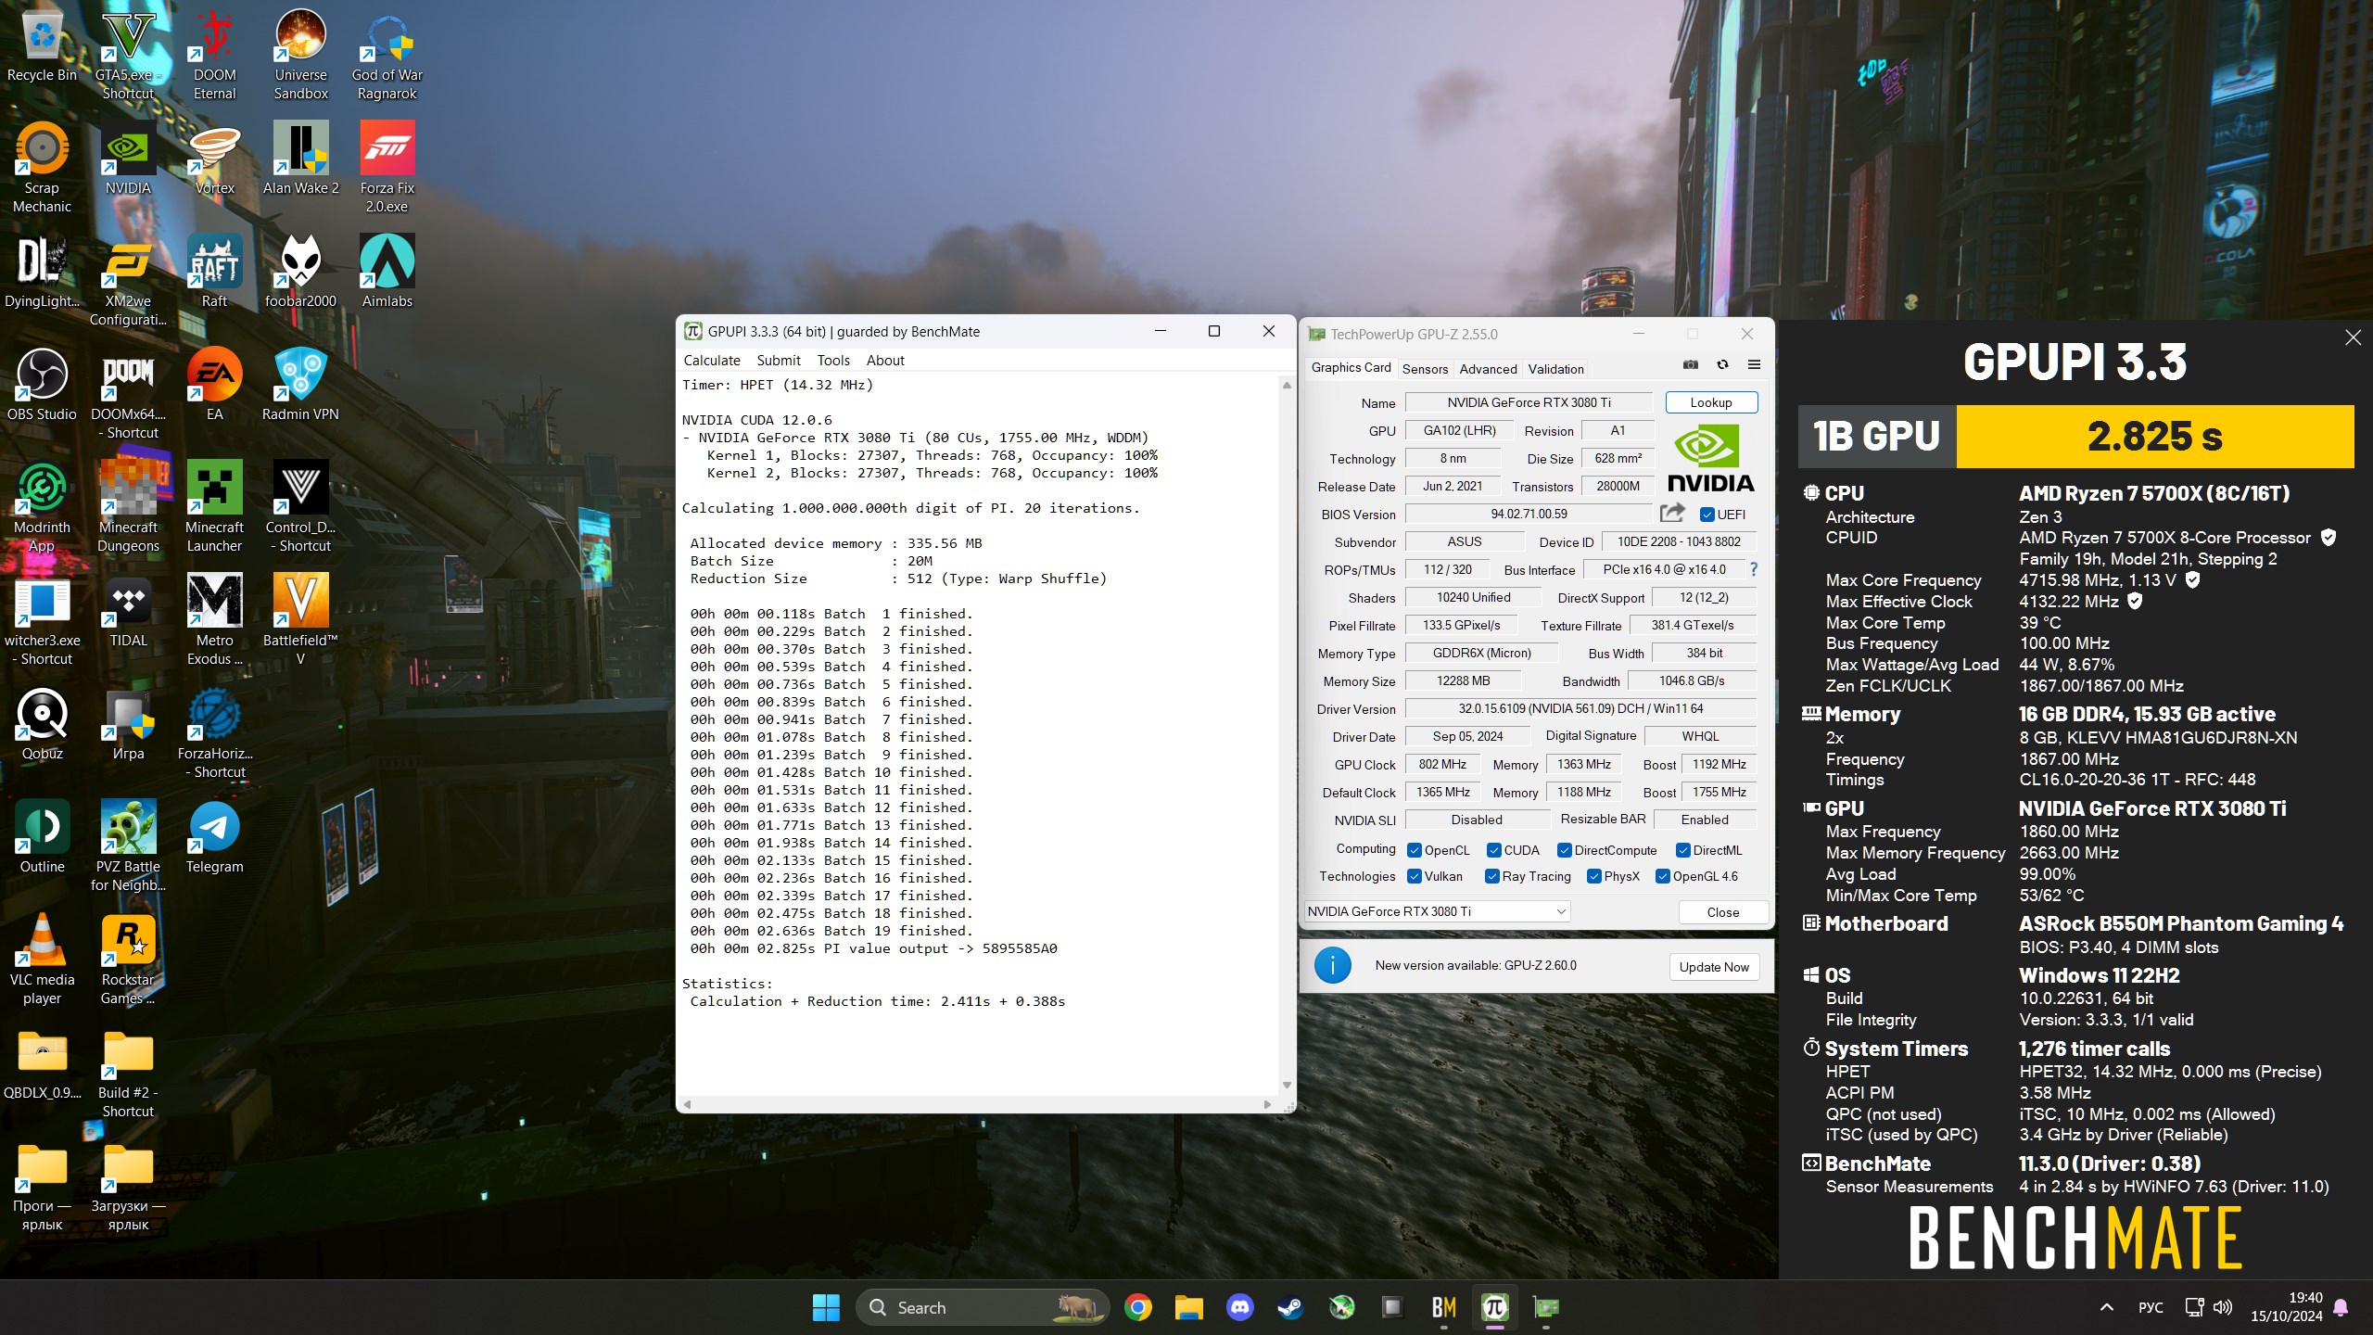Image resolution: width=2373 pixels, height=1335 pixels.
Task: Click language indicator РУС in tray
Action: [x=2151, y=1307]
